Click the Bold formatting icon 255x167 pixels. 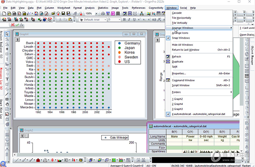[124, 20]
